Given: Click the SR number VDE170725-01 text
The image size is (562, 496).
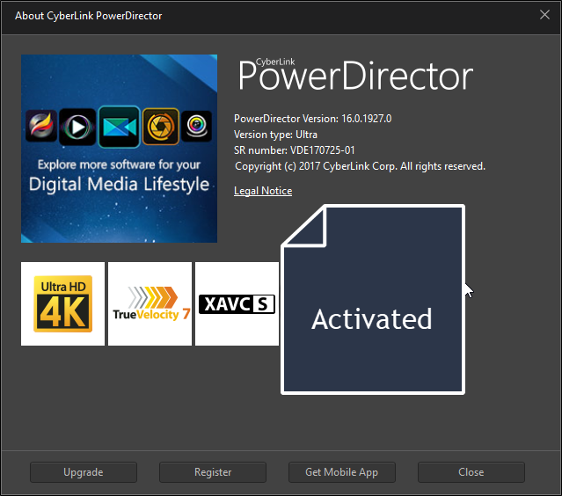Looking at the screenshot, I should tap(295, 150).
